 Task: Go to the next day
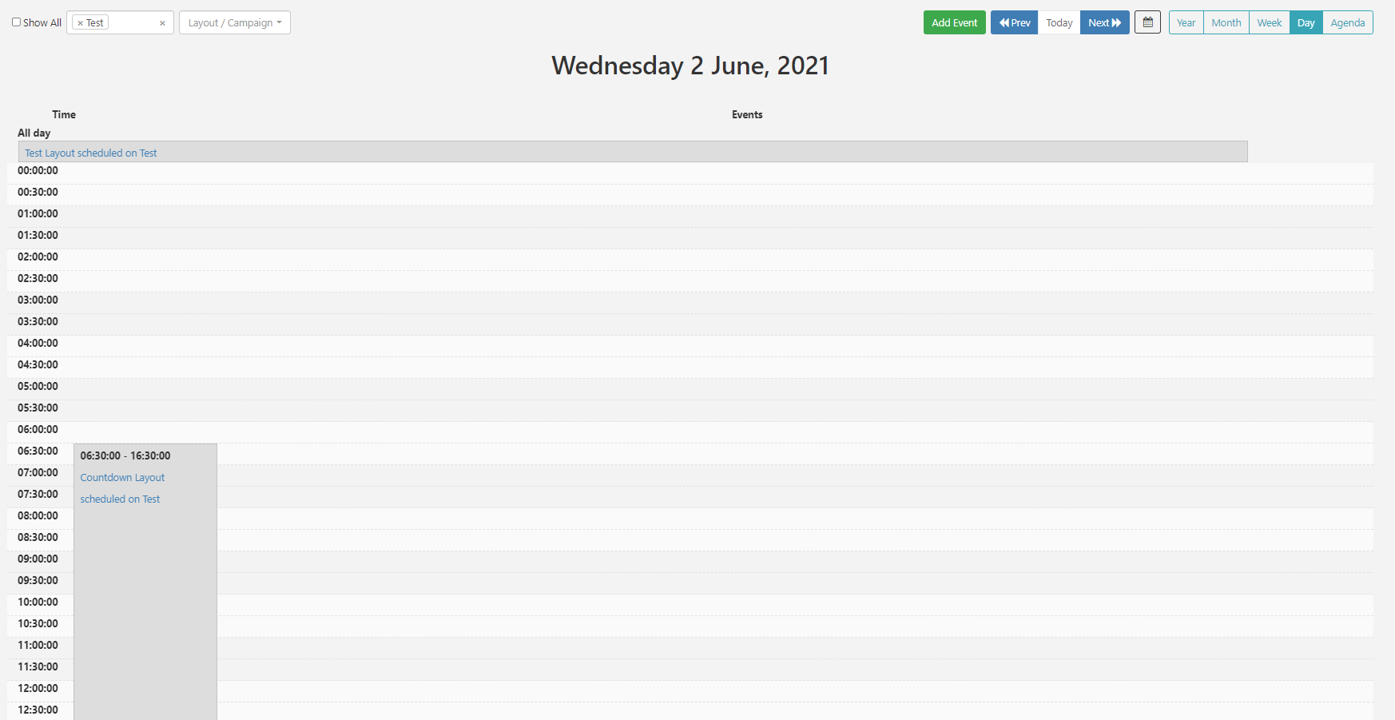[x=1104, y=22]
